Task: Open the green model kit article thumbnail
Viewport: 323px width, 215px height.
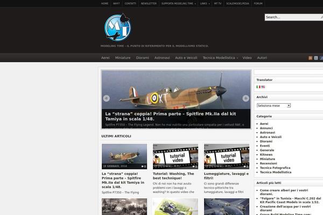Action: tap(175, 206)
